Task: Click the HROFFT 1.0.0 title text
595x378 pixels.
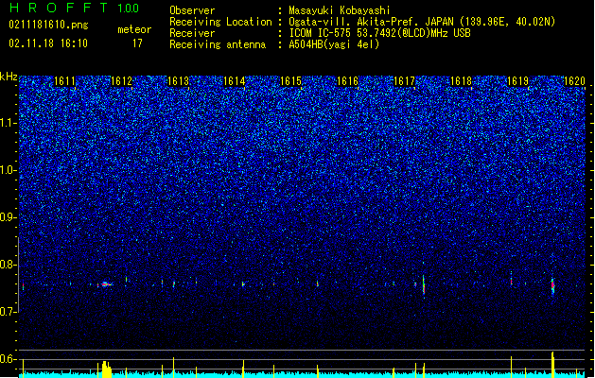Action: (x=74, y=8)
